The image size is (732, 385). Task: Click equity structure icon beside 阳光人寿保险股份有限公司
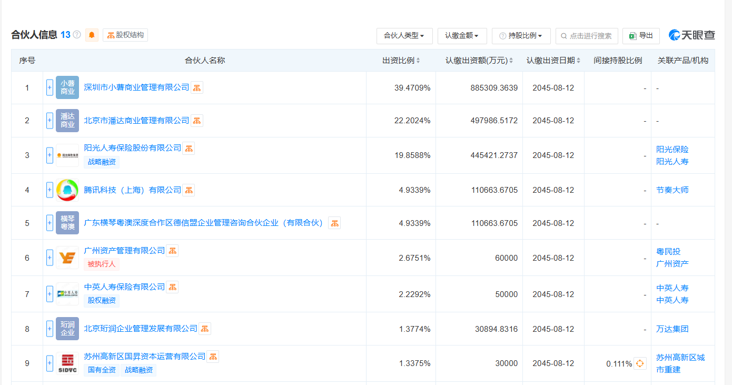click(x=189, y=149)
